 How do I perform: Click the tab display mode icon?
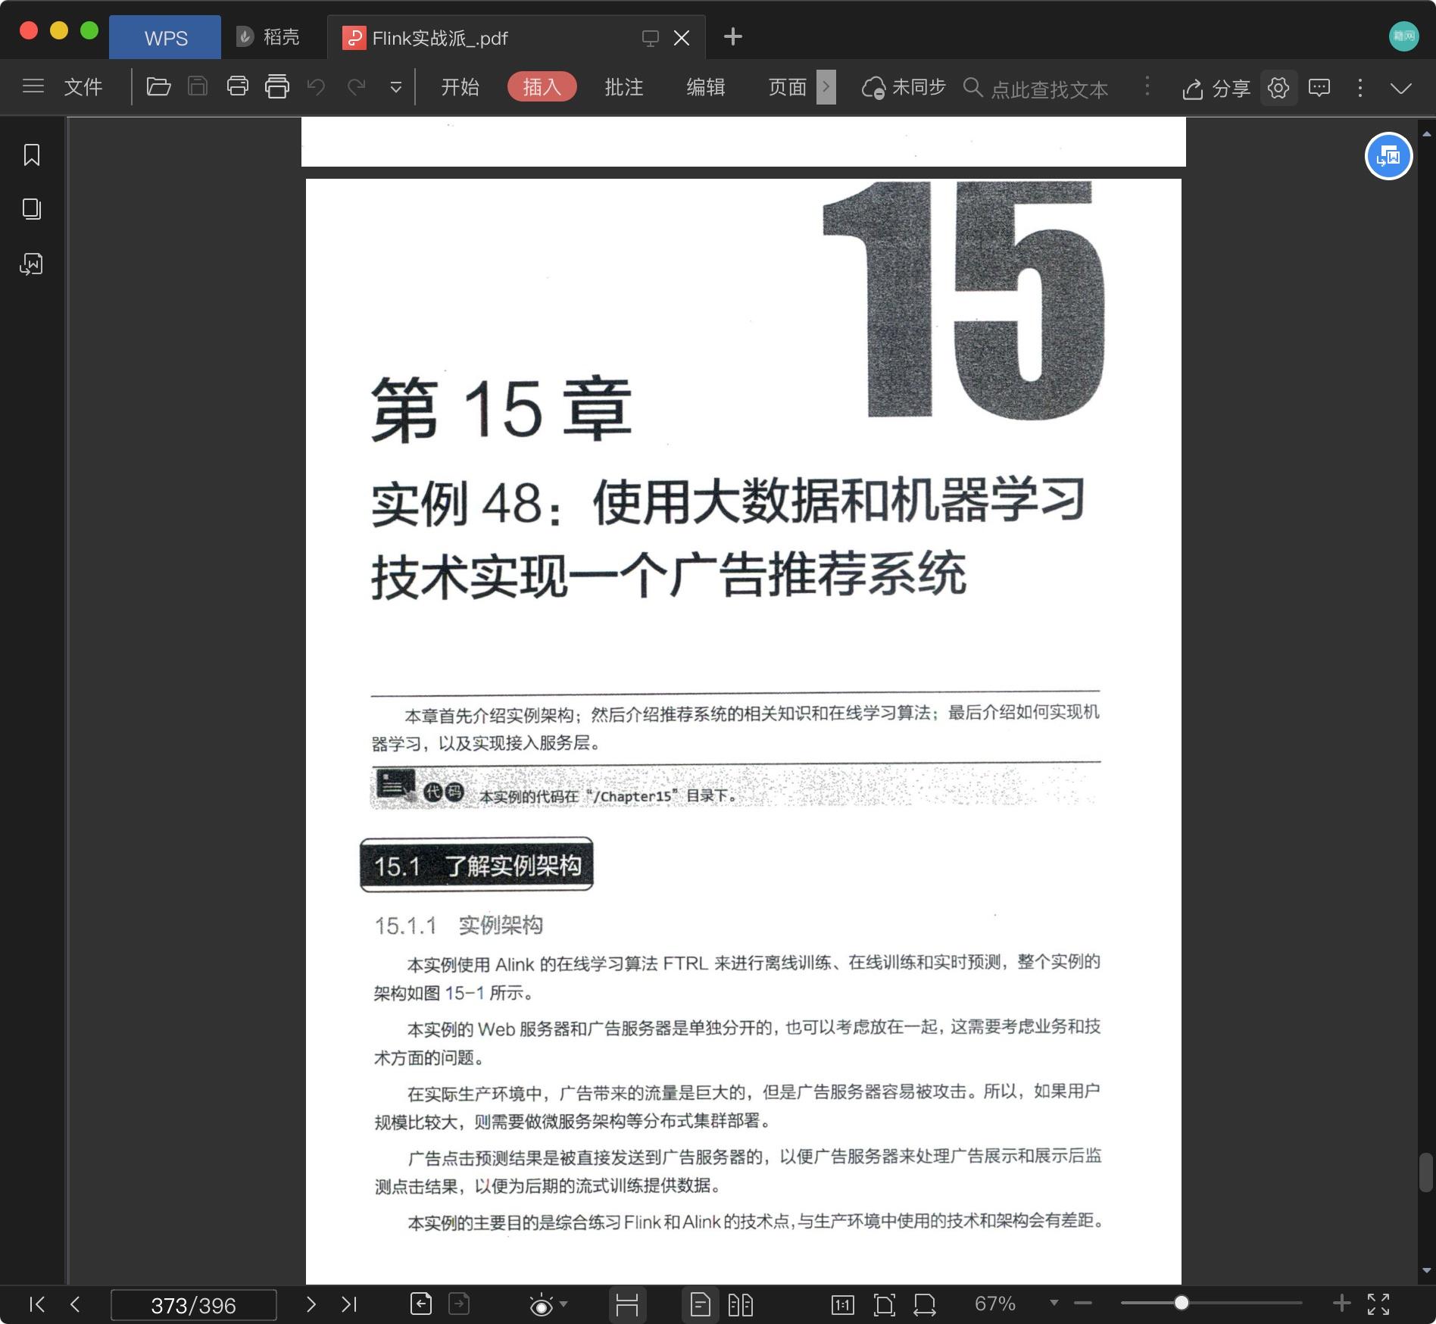click(650, 38)
